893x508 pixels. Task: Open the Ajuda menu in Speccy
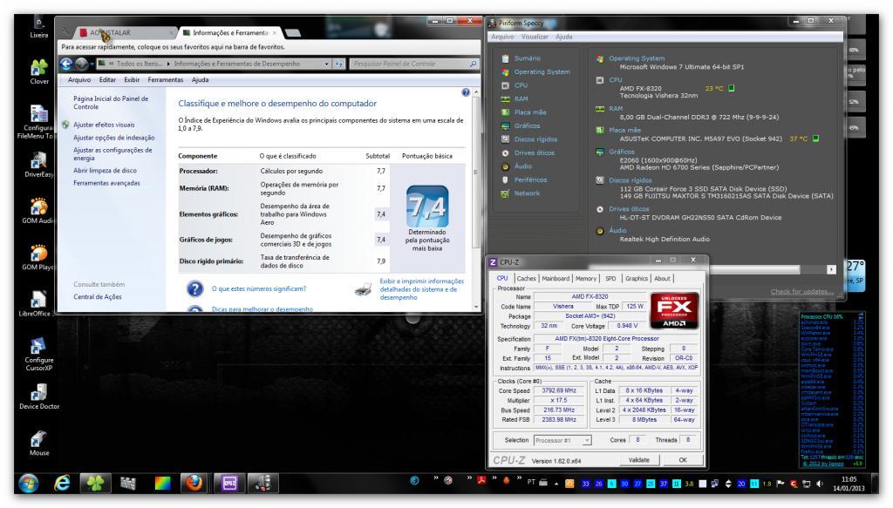pyautogui.click(x=564, y=37)
